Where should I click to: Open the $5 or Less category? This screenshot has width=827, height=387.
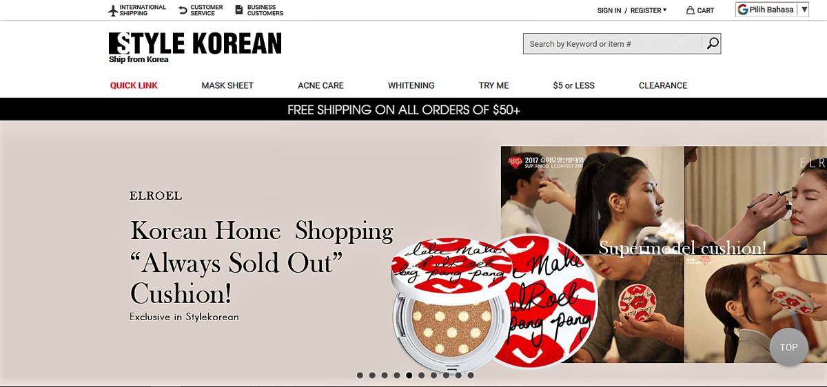click(573, 85)
